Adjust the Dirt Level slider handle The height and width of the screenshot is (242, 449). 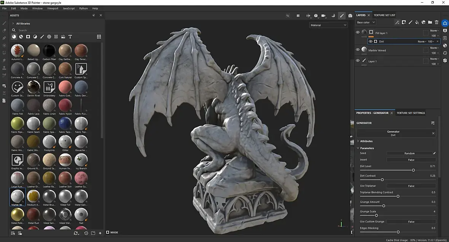(x=413, y=170)
